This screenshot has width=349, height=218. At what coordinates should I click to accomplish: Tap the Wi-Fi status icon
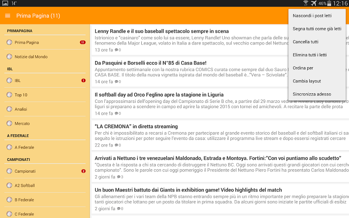(x=306, y=3)
